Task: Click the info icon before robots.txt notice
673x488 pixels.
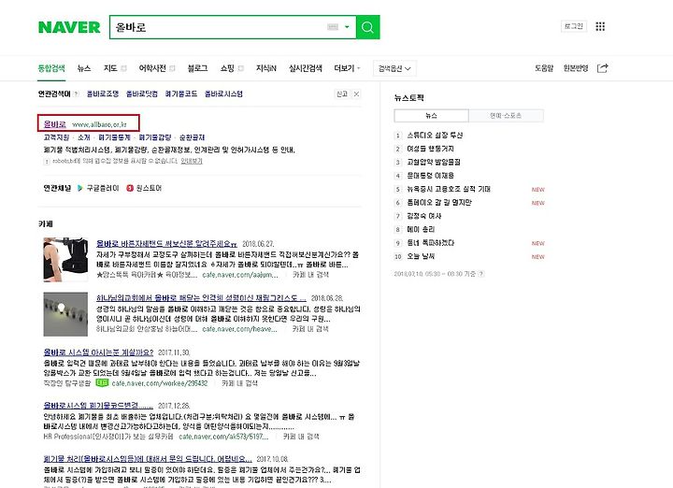Action: pos(47,162)
